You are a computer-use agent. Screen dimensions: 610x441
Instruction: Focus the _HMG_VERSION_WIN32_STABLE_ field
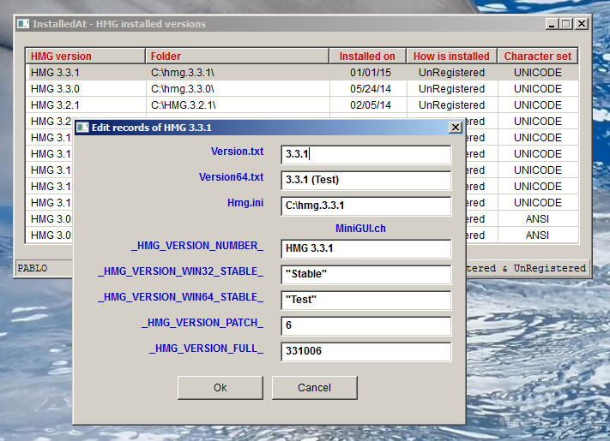tap(365, 274)
